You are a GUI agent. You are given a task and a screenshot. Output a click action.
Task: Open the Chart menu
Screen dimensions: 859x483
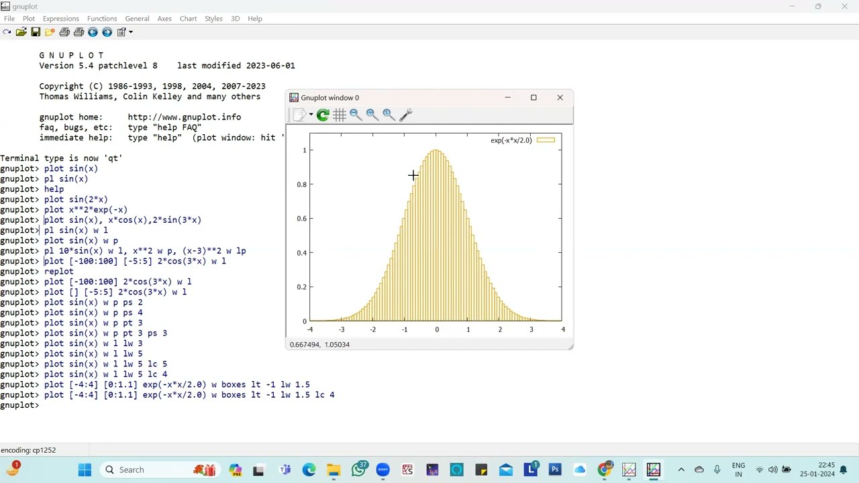pyautogui.click(x=188, y=19)
